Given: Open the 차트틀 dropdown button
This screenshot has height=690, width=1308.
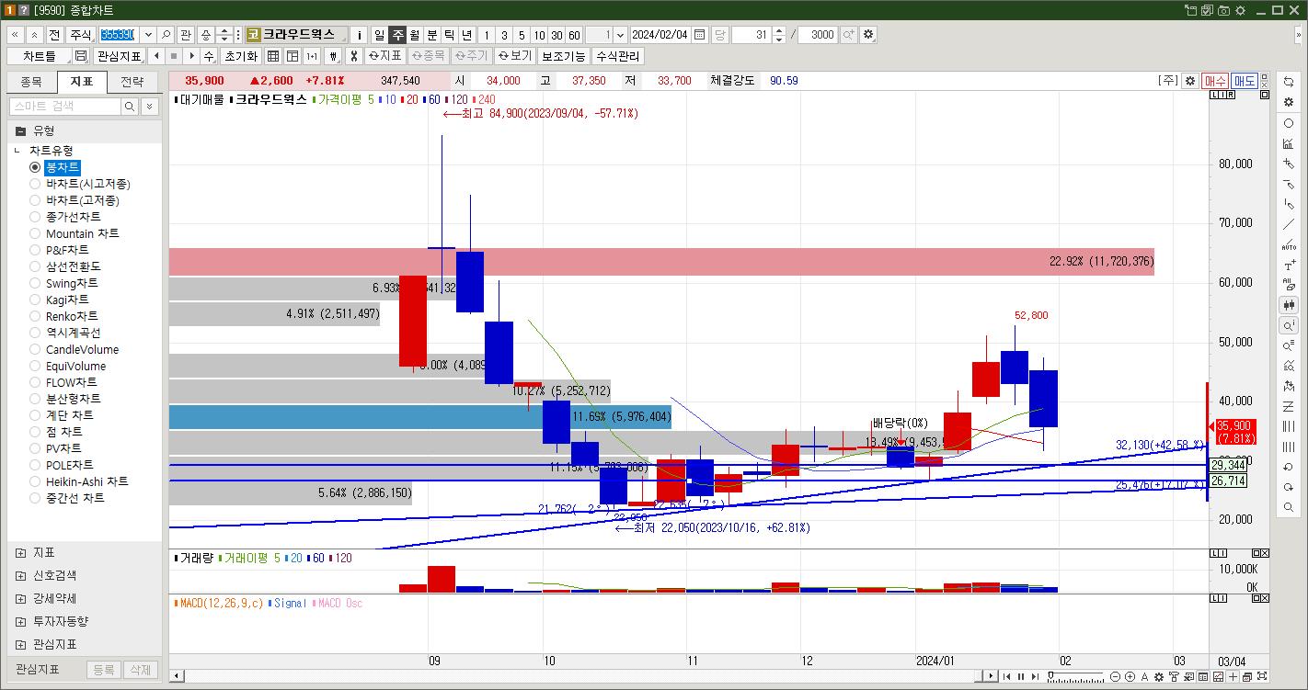Looking at the screenshot, I should [40, 56].
